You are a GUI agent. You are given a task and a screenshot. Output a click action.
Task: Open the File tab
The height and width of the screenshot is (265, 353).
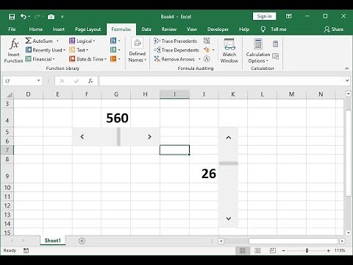coord(12,29)
